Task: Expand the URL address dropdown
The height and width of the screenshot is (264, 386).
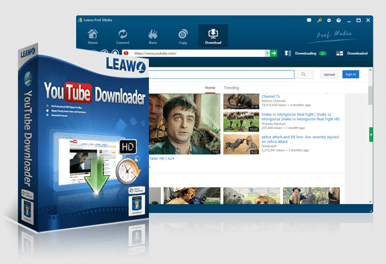Action: (267, 53)
